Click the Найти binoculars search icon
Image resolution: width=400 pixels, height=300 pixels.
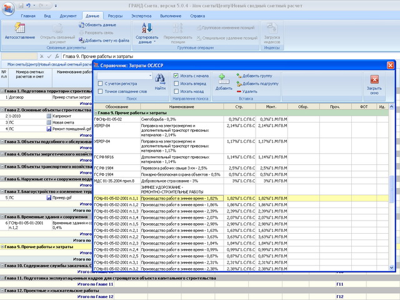(x=160, y=79)
